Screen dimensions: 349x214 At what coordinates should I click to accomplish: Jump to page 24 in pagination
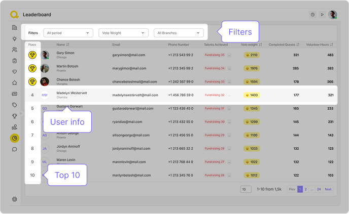319,189
